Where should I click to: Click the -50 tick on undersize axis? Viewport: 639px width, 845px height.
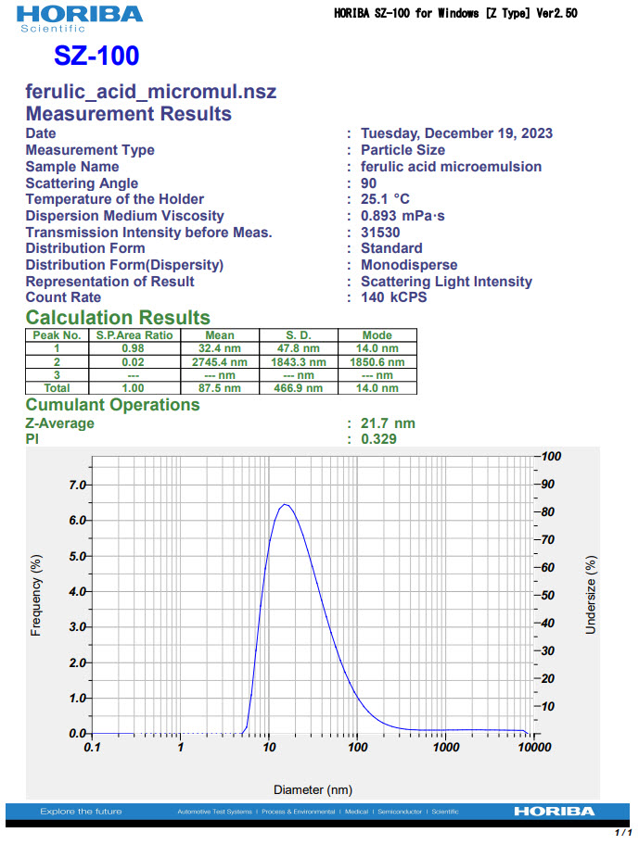545,595
